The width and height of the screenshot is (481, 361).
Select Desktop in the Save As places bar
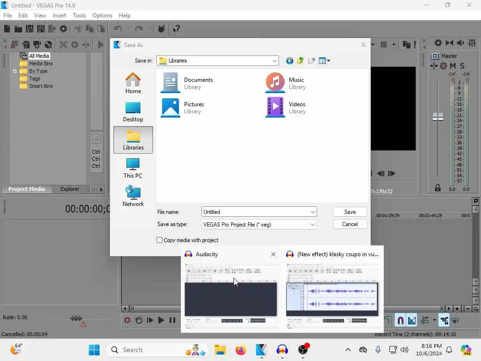click(x=133, y=112)
